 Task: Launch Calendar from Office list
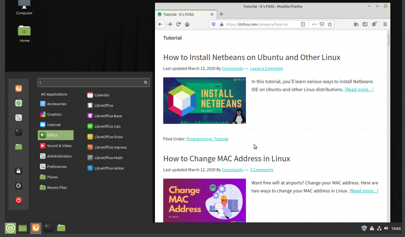tap(98, 95)
